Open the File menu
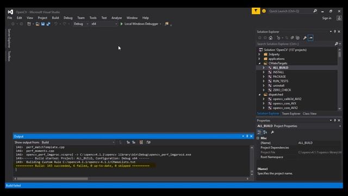 pyautogui.click(x=10, y=18)
